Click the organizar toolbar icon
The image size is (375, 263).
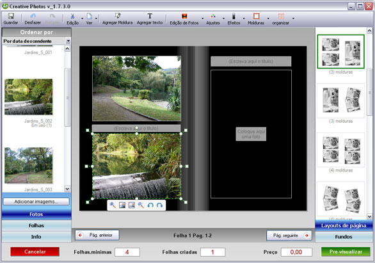click(281, 16)
